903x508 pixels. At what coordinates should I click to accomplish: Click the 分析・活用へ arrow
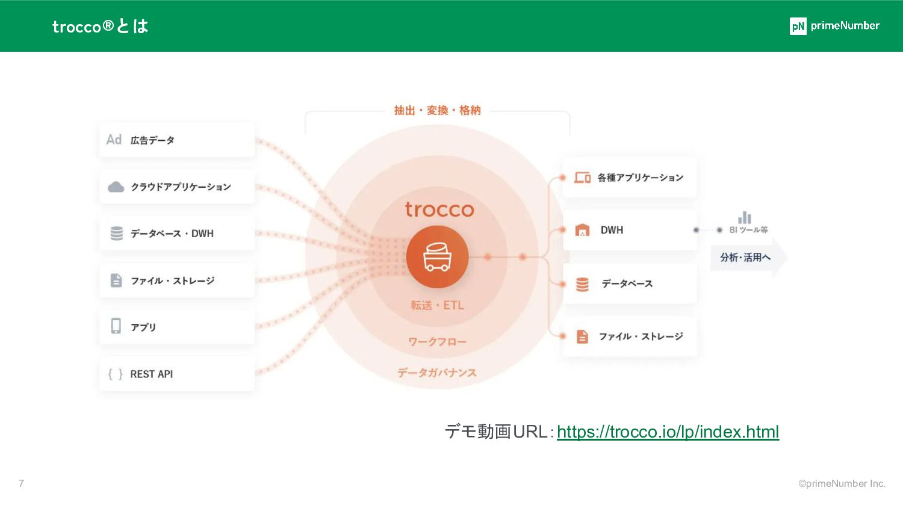(x=749, y=258)
